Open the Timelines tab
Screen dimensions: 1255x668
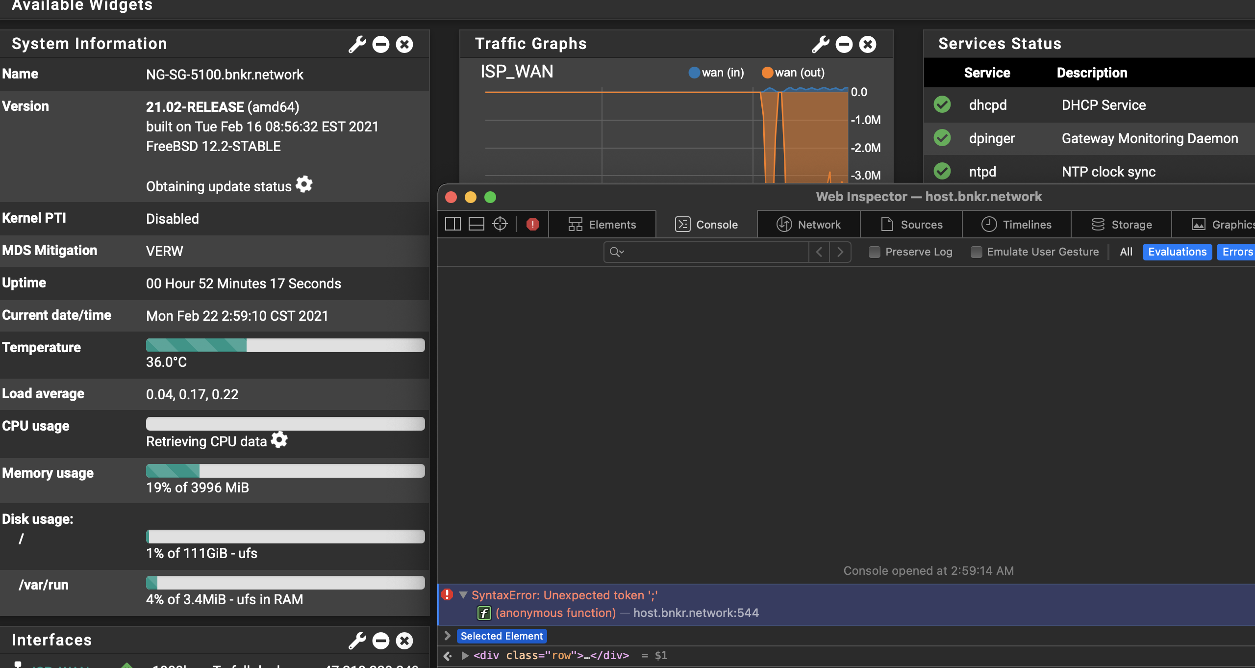click(x=1017, y=225)
